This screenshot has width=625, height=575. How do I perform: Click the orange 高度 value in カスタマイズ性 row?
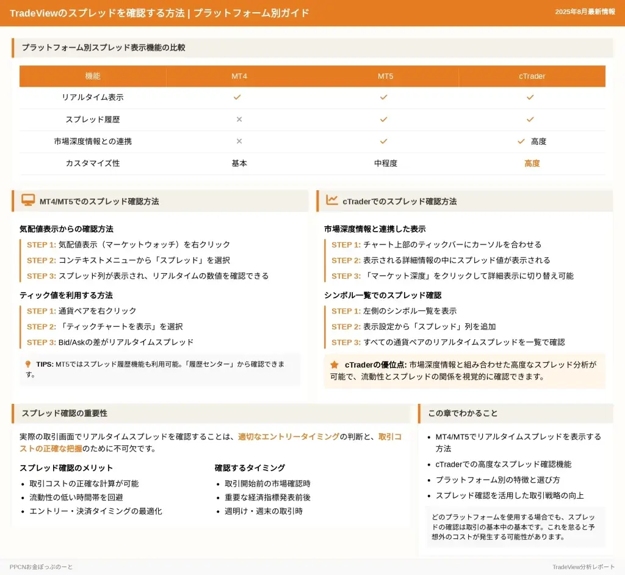point(532,163)
